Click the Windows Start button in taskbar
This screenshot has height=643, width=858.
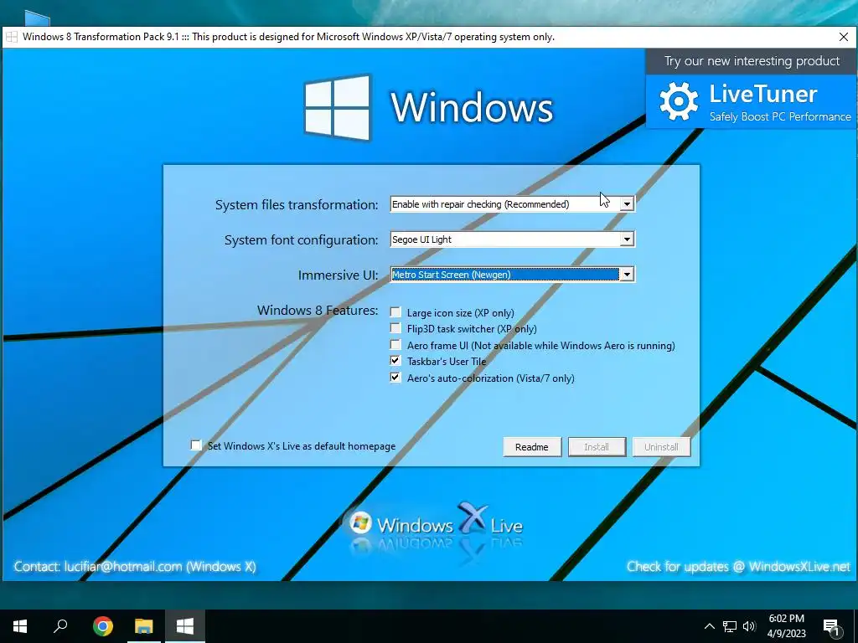pyautogui.click(x=20, y=626)
